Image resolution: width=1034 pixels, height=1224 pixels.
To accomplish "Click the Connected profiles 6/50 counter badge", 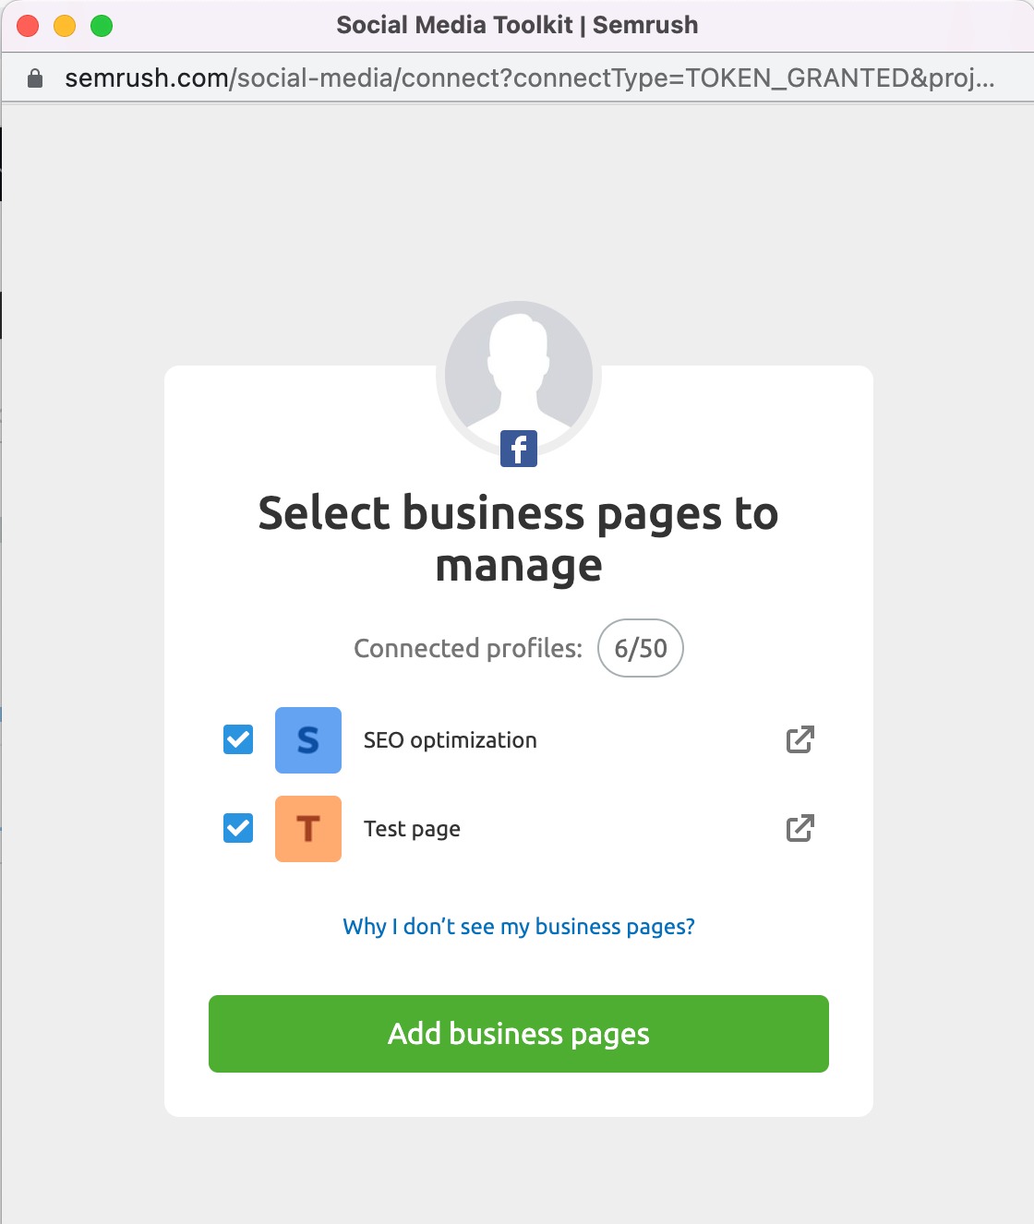I will point(640,648).
